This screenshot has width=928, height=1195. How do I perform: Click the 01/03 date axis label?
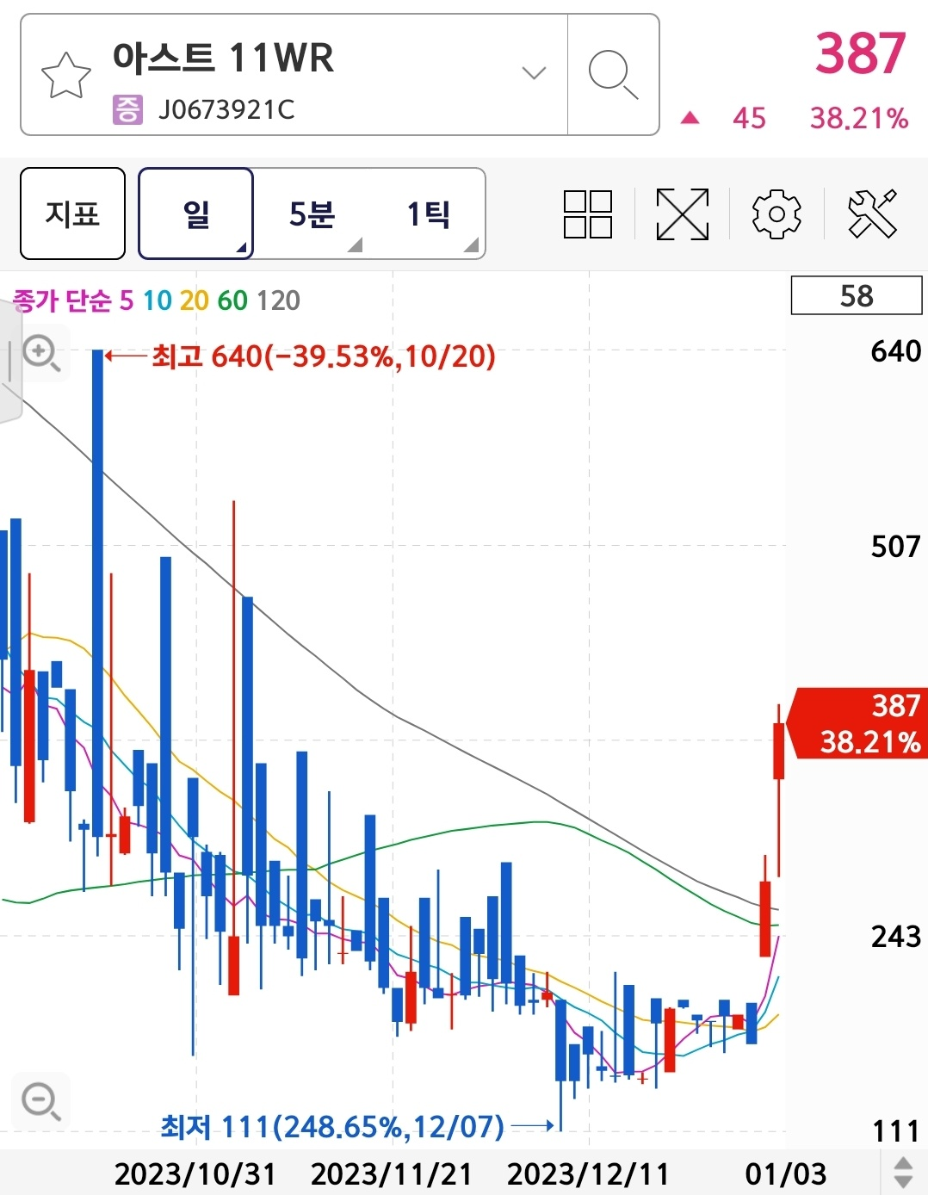(x=785, y=1173)
